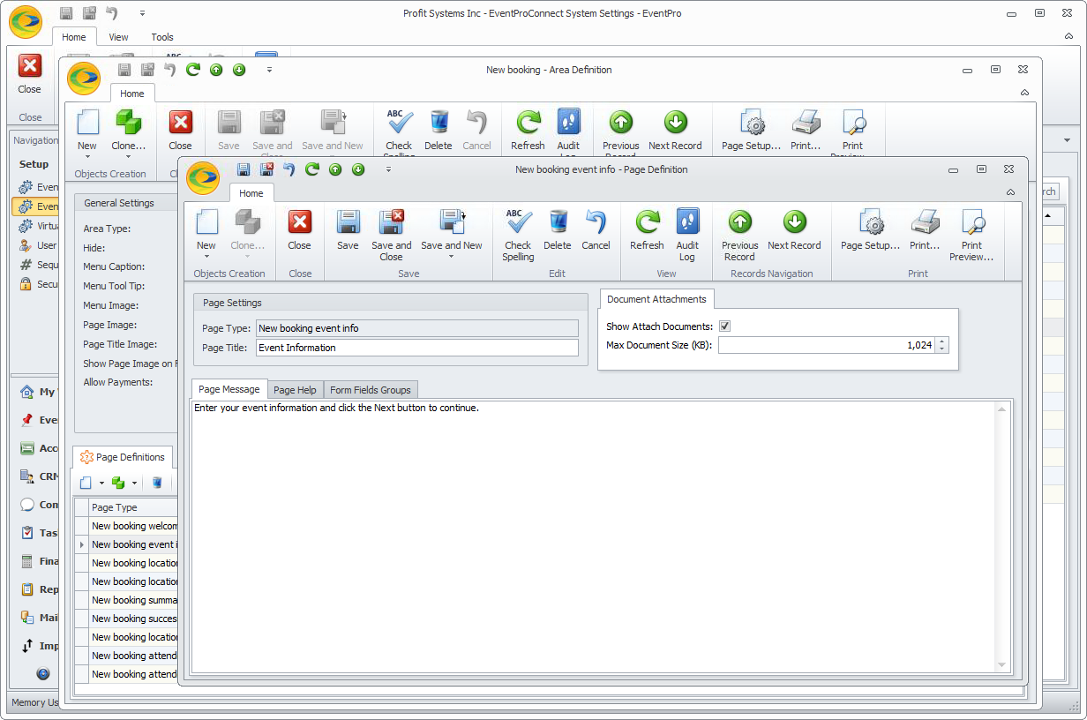Collapse the Page Definition ribbon with the chevron
1087x720 pixels.
click(x=1010, y=192)
